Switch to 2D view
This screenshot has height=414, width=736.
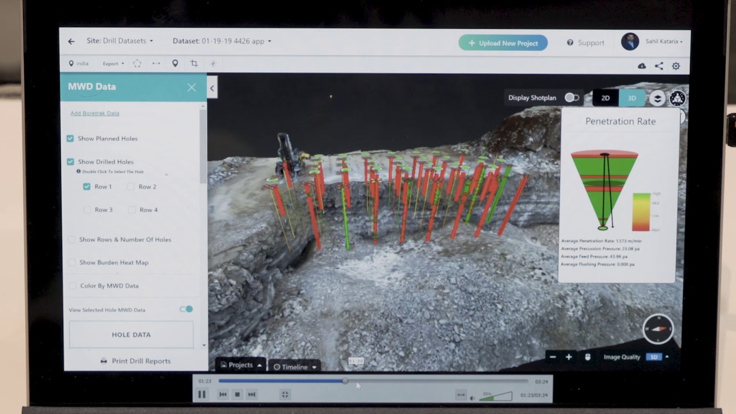click(x=605, y=98)
